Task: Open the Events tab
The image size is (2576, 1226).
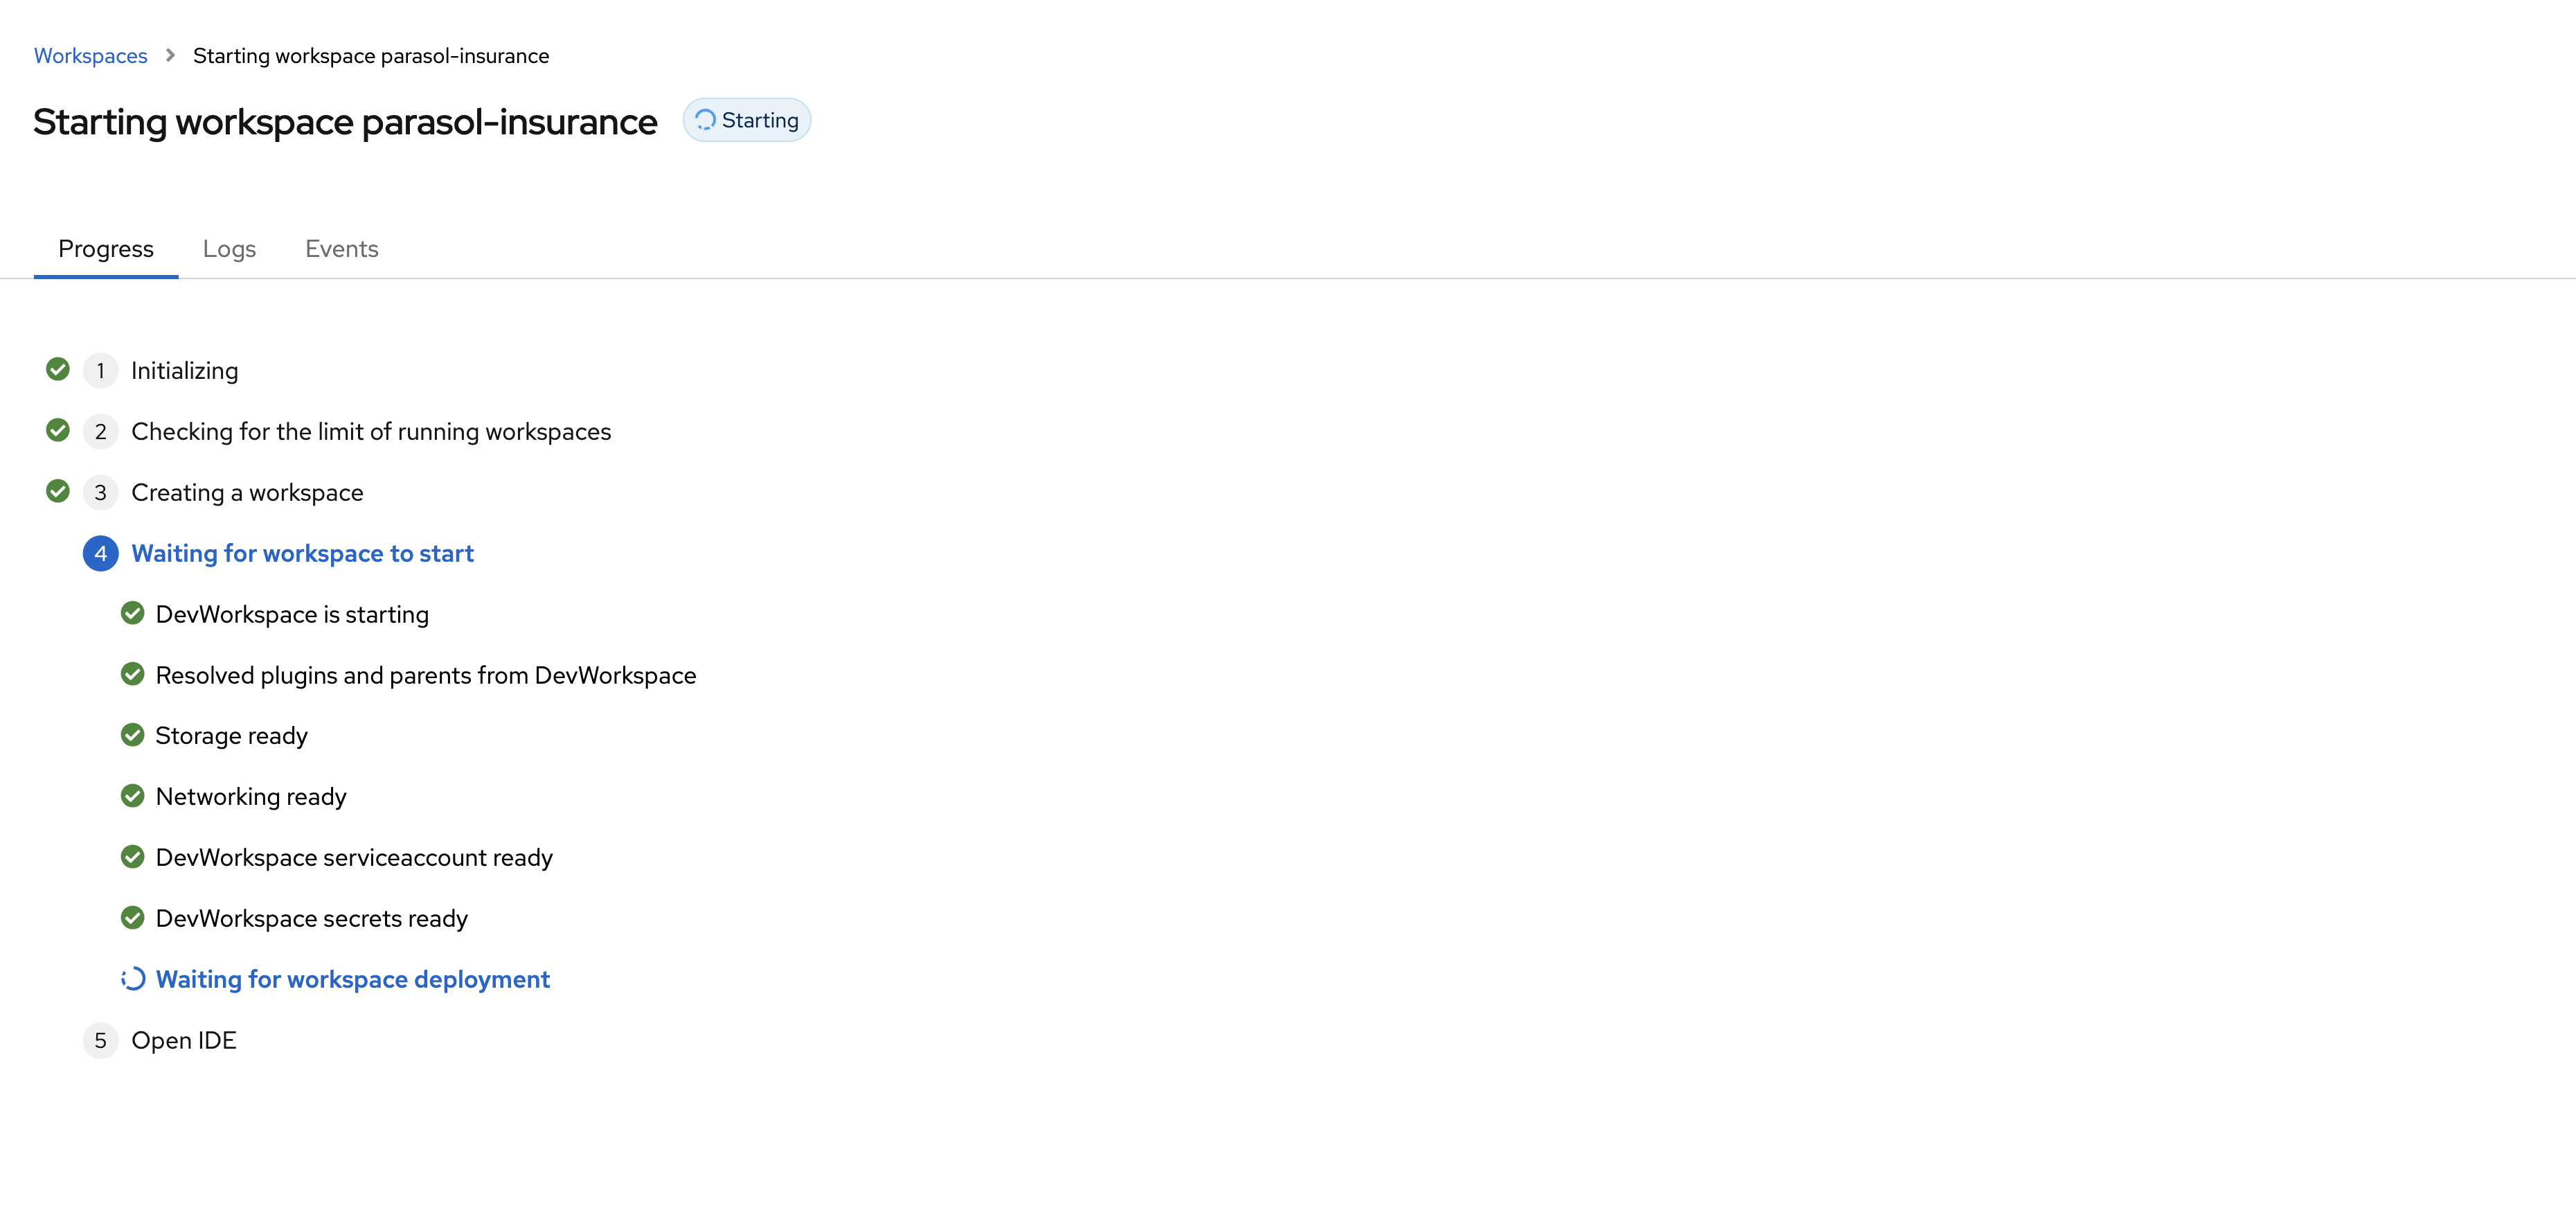Action: point(341,249)
